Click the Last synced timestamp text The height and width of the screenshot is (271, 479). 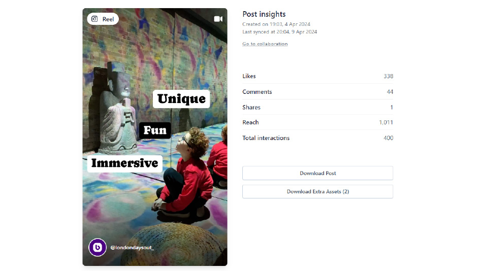(279, 32)
